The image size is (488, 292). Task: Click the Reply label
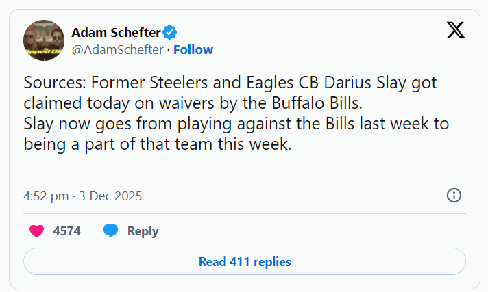(143, 231)
